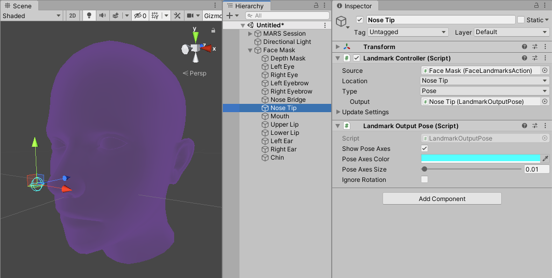Click the eyedropper next to Pose Axes Color
This screenshot has height=278, width=552.
[545, 159]
